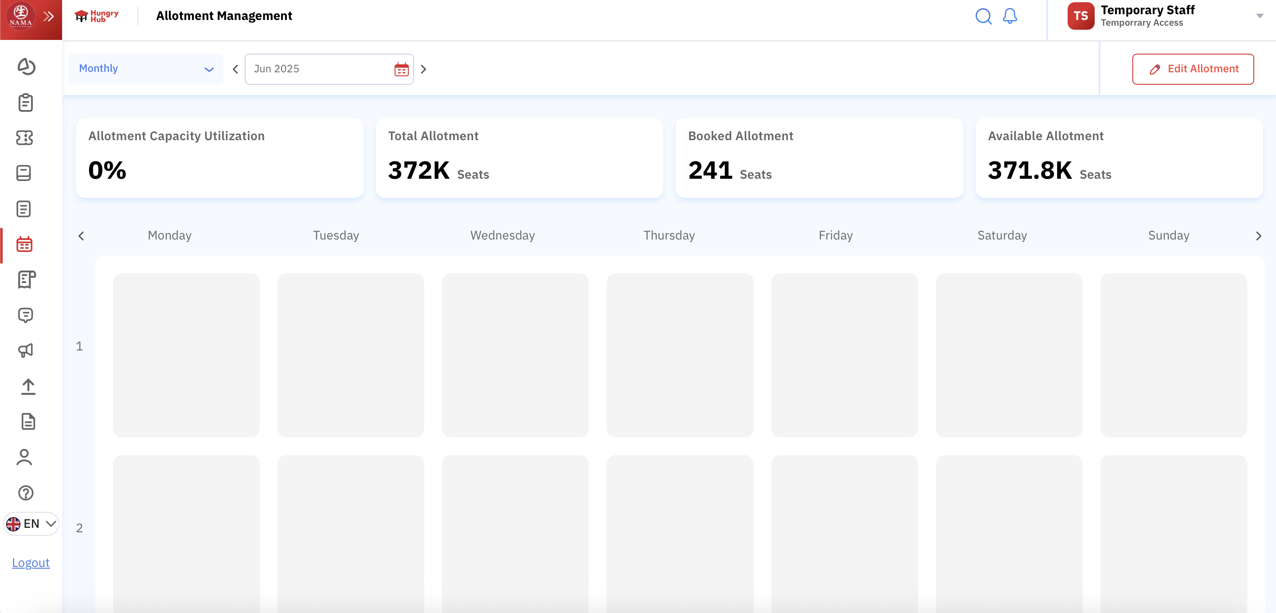Expand the Temporary Staff account menu
1276x613 pixels.
click(x=1260, y=16)
